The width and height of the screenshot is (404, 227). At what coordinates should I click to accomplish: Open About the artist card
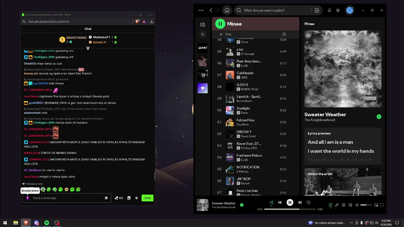point(343,182)
